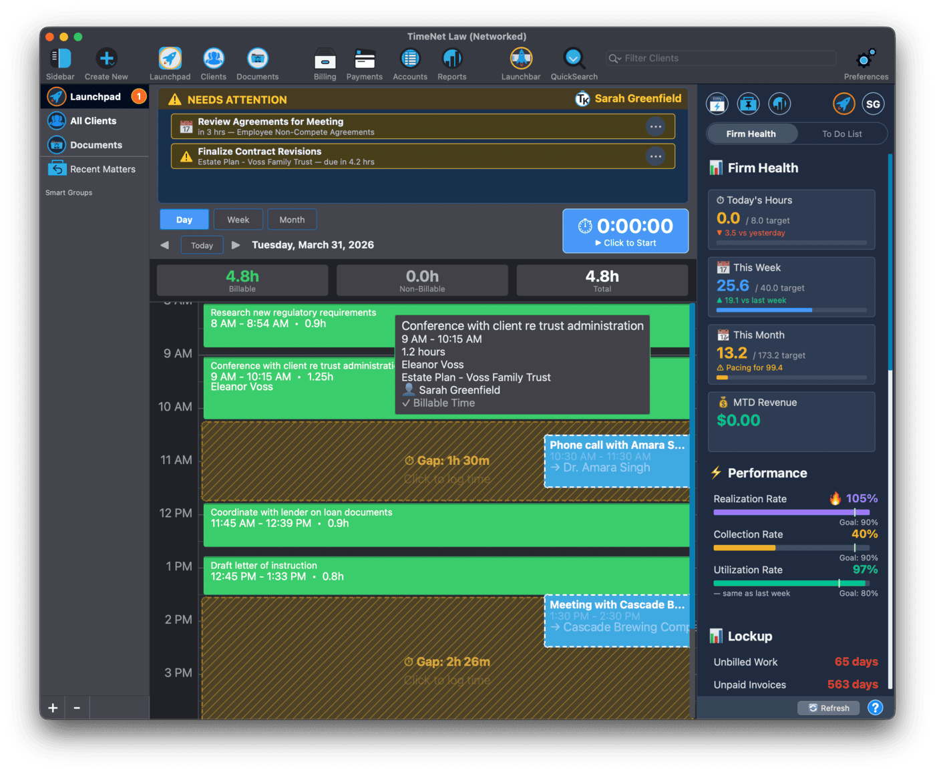
Task: Switch to the To Do List tab
Action: 841,134
